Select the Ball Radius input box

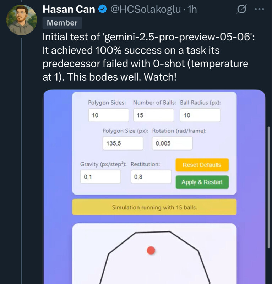pos(200,115)
